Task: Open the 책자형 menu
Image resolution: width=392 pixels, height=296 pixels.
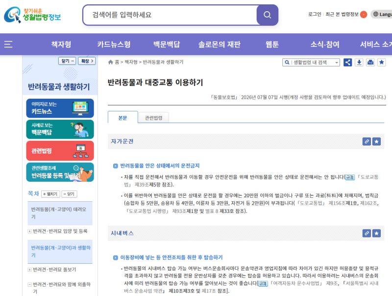Action: point(61,44)
